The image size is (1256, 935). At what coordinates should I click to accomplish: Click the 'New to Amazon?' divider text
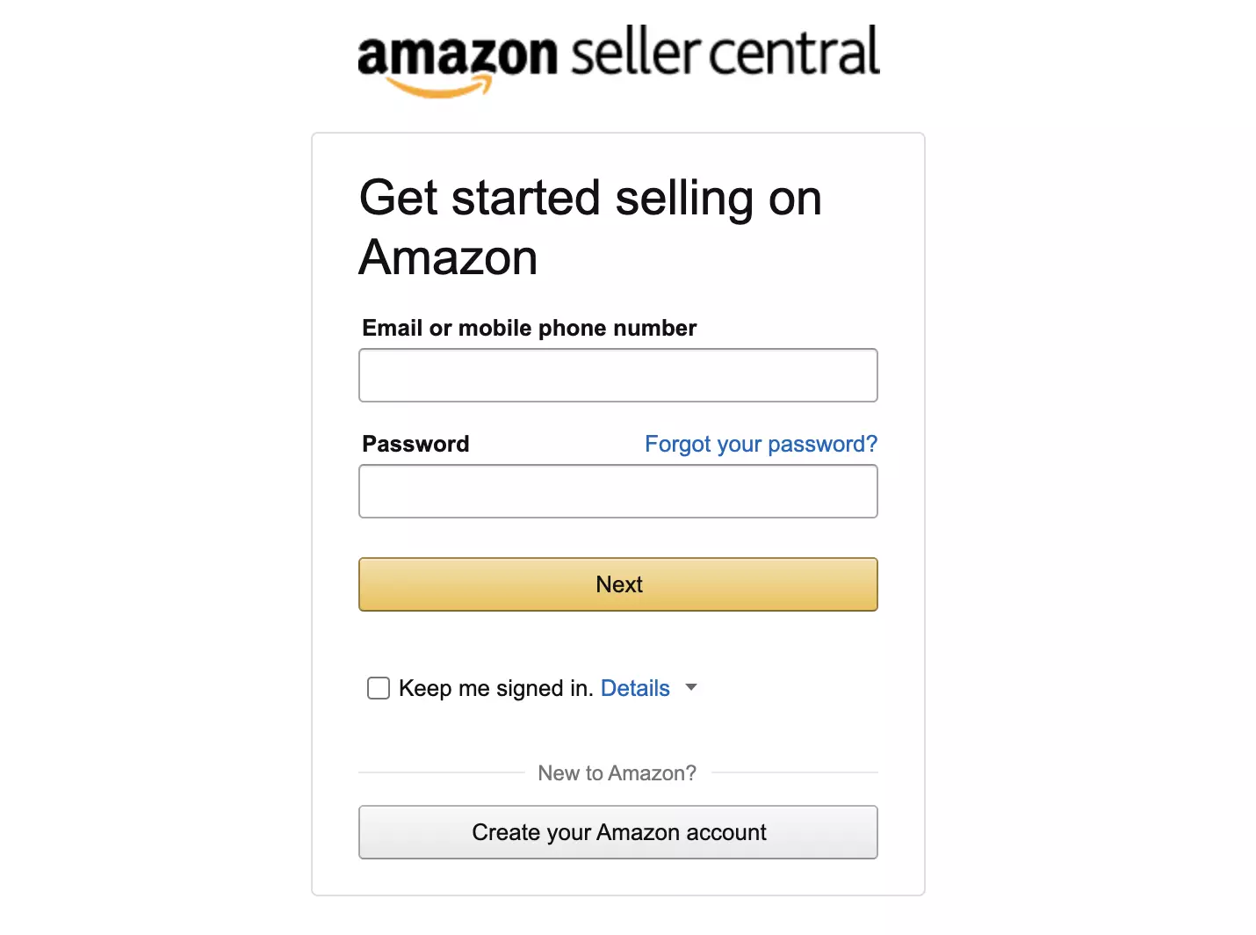pos(617,773)
